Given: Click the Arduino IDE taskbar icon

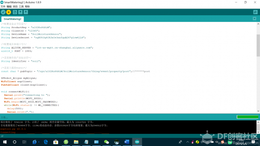Looking at the screenshot, I should click(x=137, y=142).
